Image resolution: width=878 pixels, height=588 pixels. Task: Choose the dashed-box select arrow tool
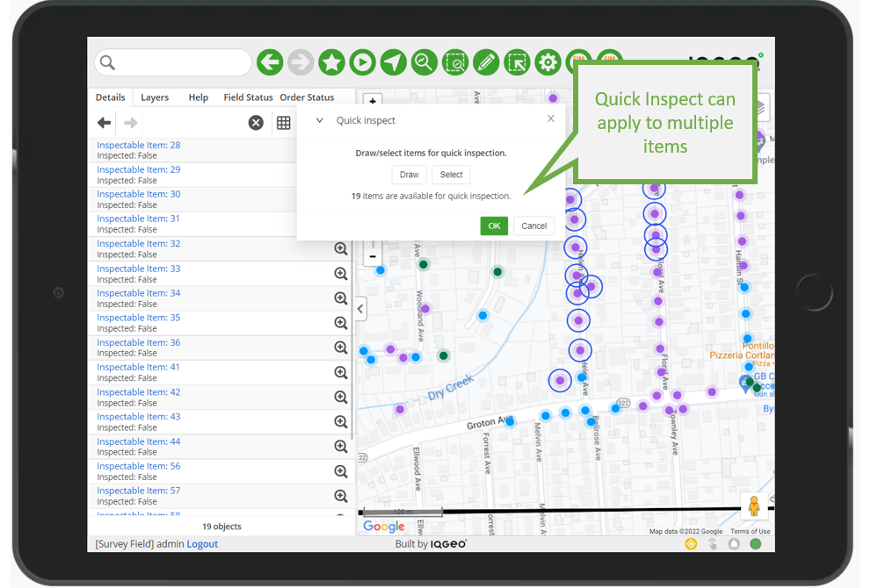(x=517, y=62)
